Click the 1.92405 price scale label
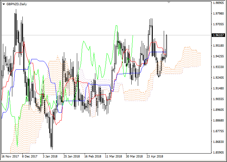 click(219, 78)
